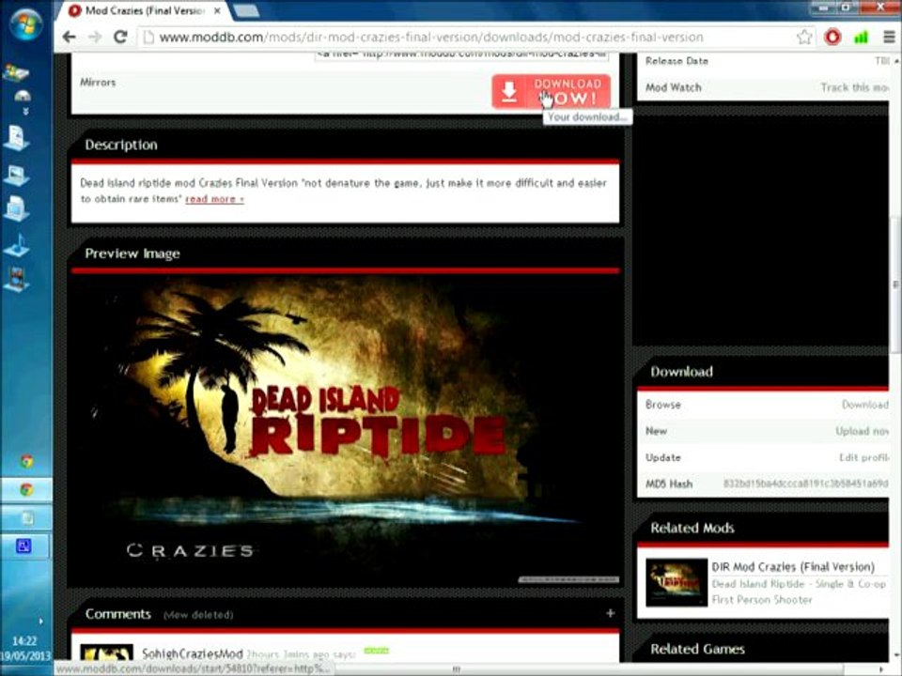The height and width of the screenshot is (676, 902).
Task: Click the 'Release Date' label
Action: tap(676, 61)
